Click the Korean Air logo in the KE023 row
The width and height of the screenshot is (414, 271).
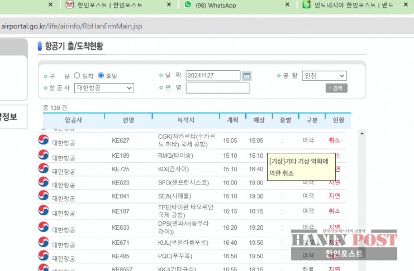43,182
